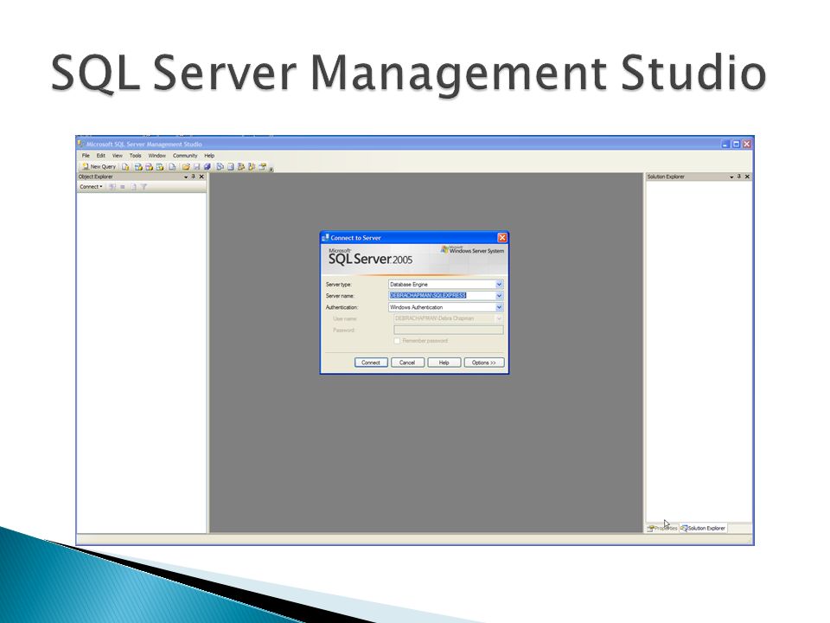
Task: Click the Options >> button
Action: (484, 363)
